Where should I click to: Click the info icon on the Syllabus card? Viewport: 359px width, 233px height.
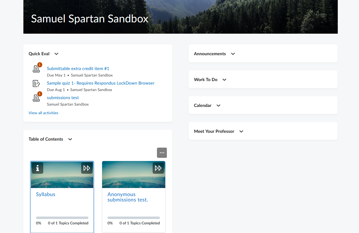click(38, 168)
